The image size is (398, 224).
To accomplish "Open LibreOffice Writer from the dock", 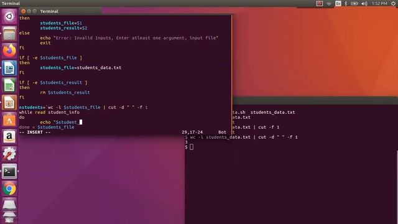I will coord(9,68).
